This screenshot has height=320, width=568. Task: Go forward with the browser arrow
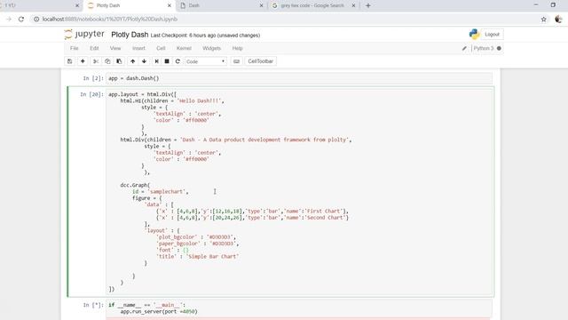[9, 20]
